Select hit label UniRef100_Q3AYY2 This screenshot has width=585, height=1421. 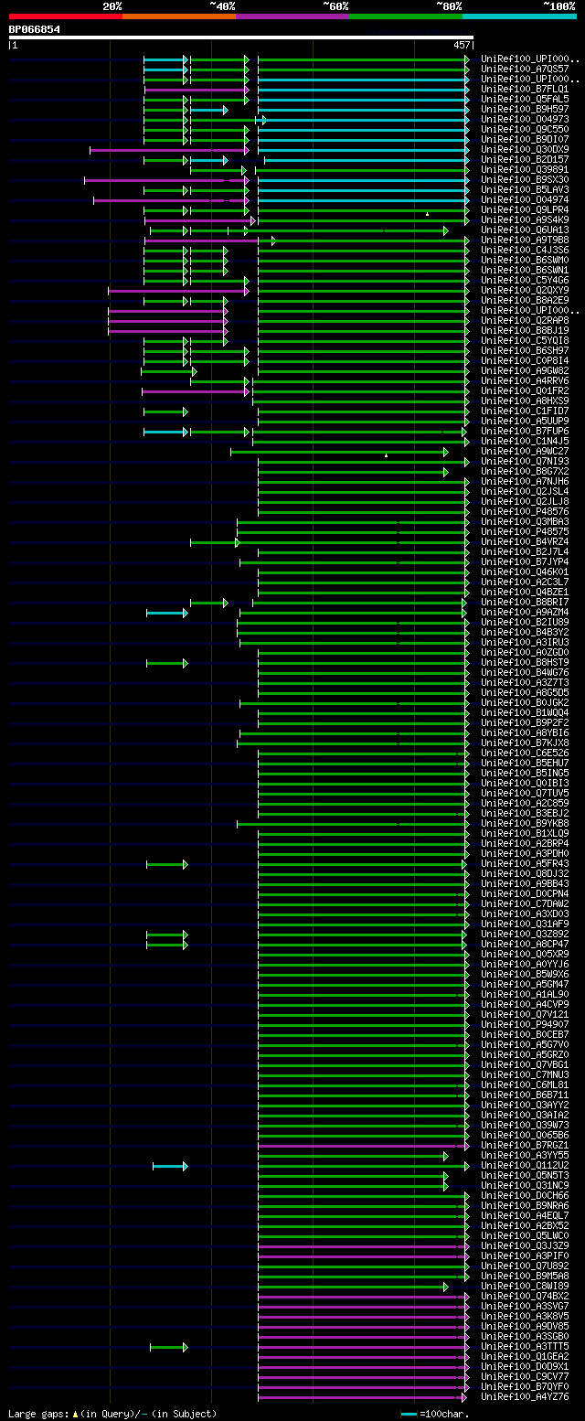click(x=525, y=1105)
